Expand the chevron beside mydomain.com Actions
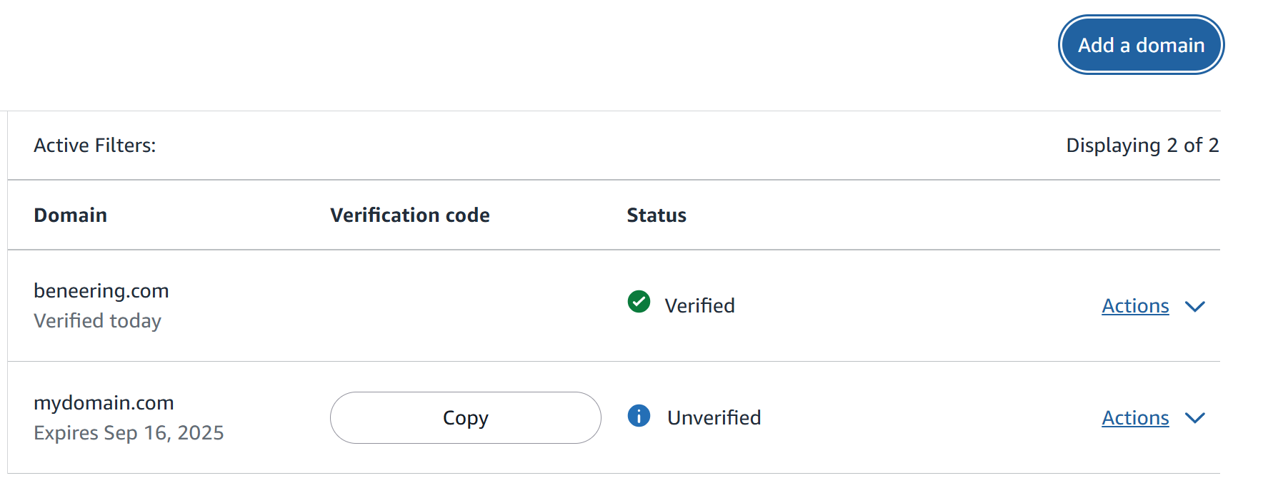1268x488 pixels. point(1194,418)
